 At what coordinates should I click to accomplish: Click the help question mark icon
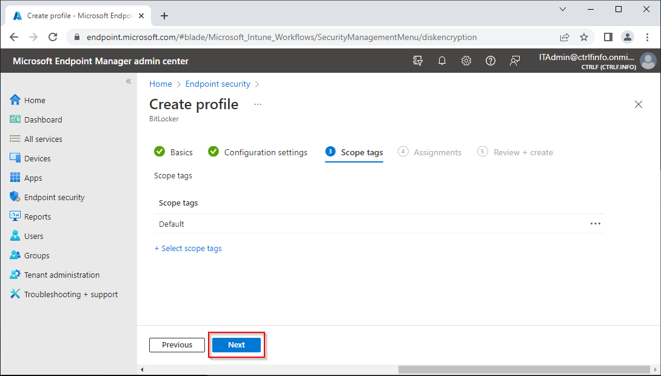point(491,61)
